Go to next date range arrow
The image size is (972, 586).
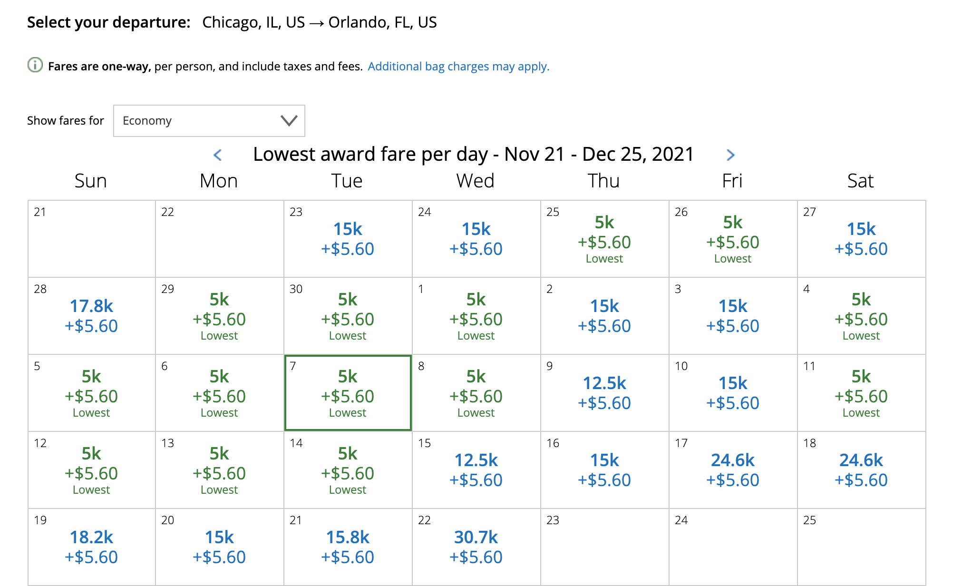point(730,155)
